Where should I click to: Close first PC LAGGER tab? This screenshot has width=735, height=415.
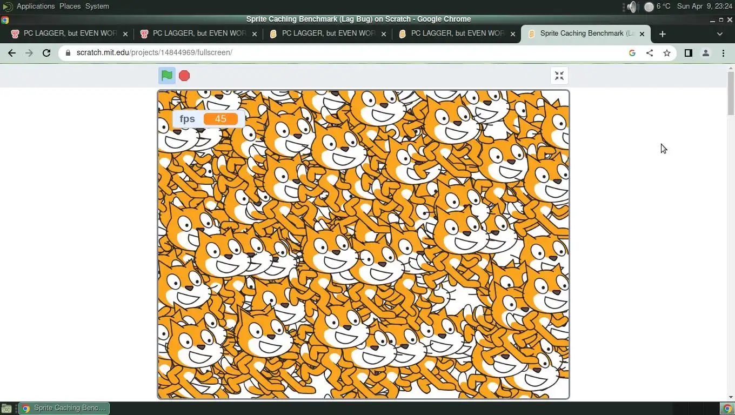[x=125, y=34]
